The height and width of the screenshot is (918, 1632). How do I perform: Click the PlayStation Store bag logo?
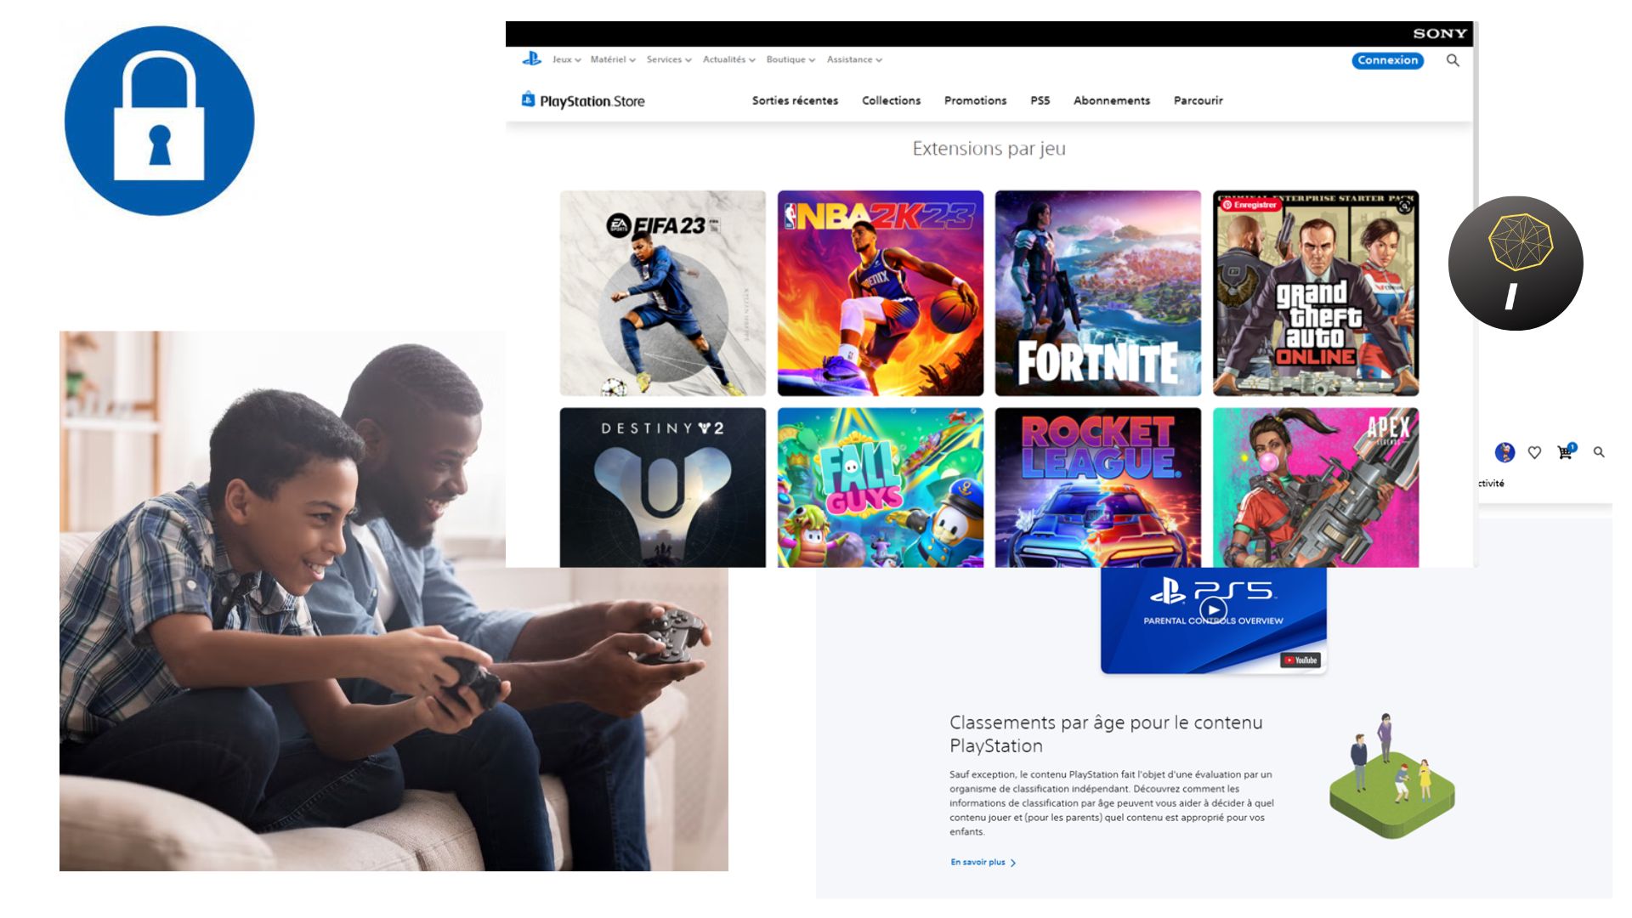(x=528, y=99)
